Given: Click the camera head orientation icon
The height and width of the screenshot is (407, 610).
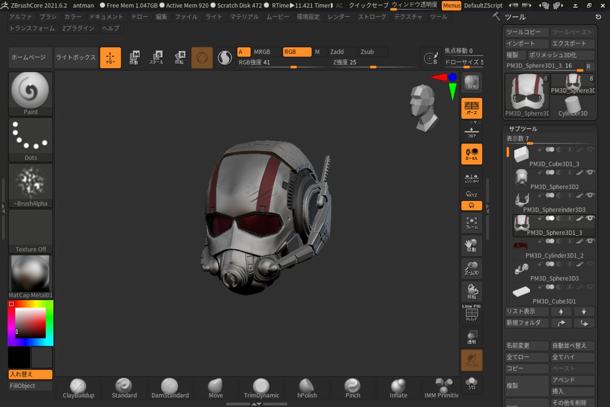Looking at the screenshot, I should coord(423,108).
